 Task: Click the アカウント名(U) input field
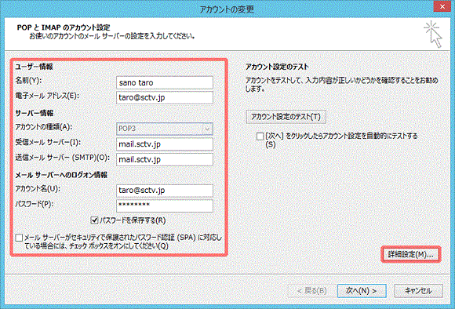point(165,191)
